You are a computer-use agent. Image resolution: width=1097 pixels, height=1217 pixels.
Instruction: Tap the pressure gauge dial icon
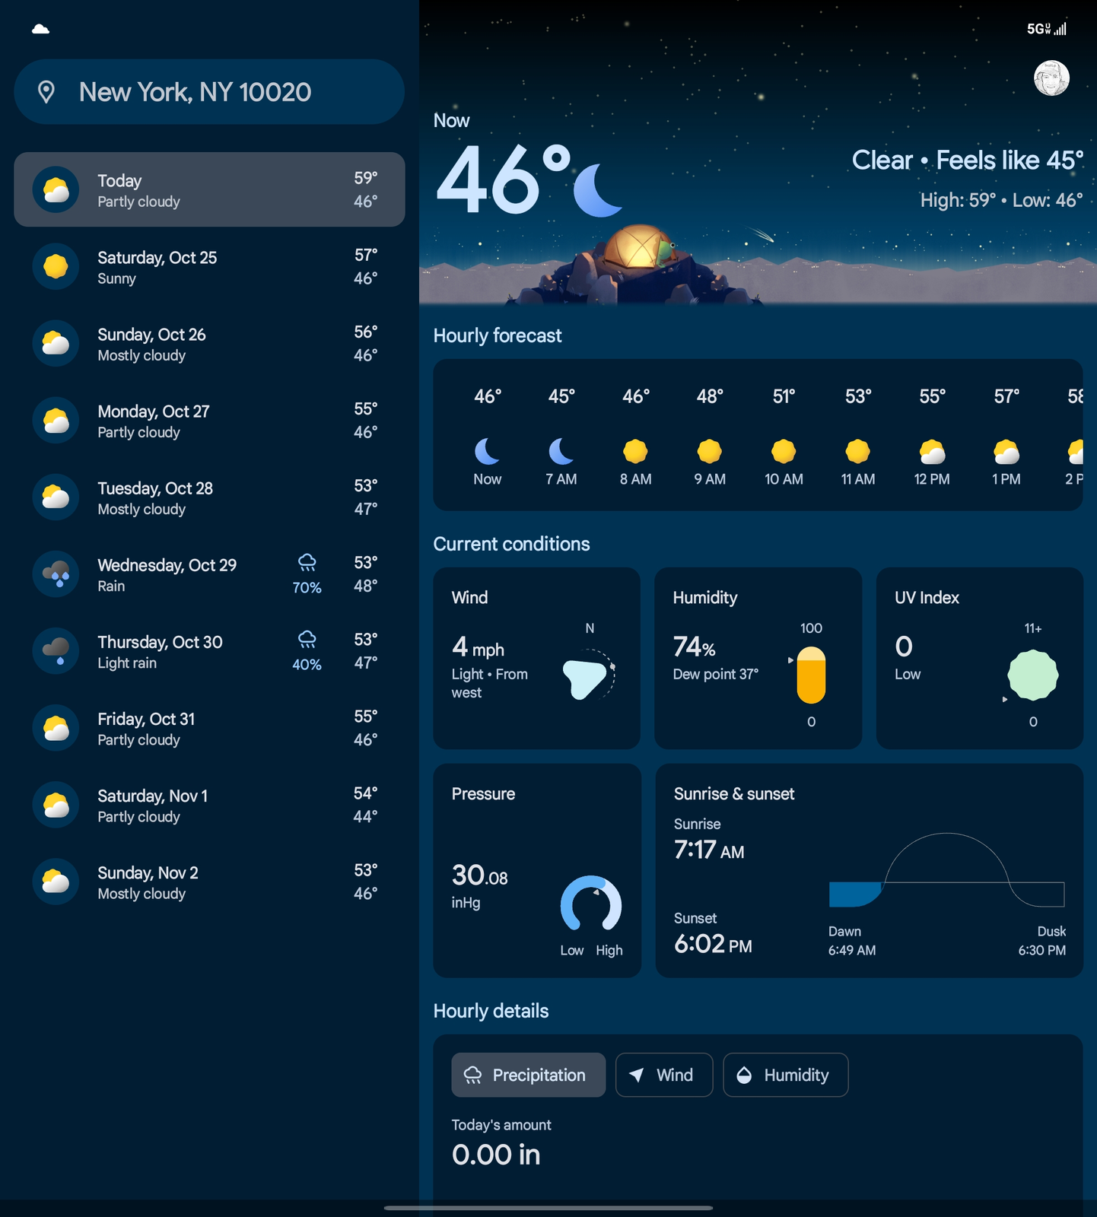(x=591, y=904)
